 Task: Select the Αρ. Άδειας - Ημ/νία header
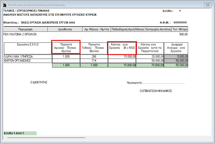(96, 29)
